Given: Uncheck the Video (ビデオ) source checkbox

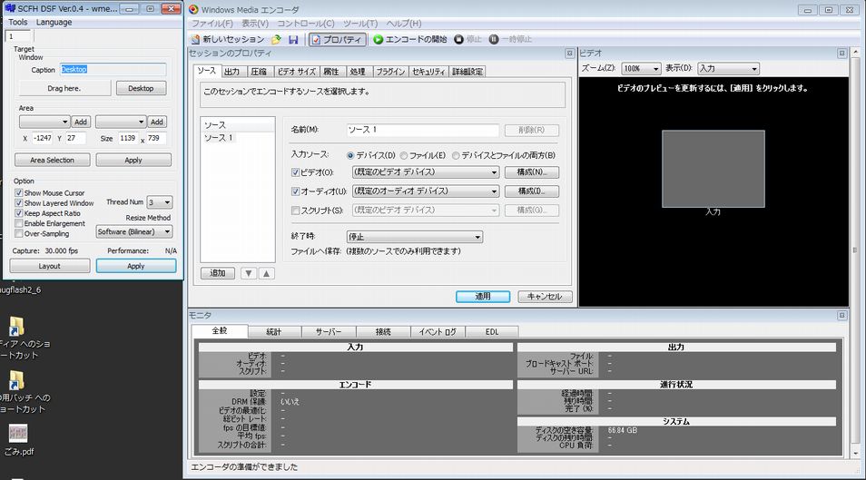Looking at the screenshot, I should pyautogui.click(x=296, y=172).
